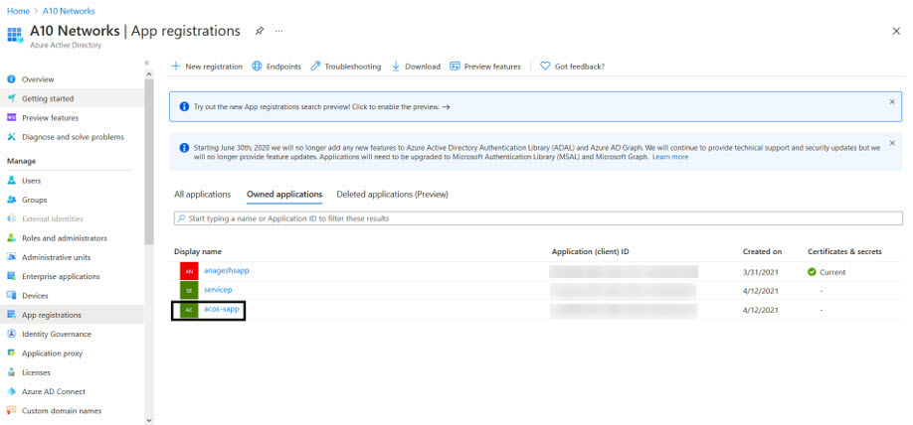Click the Administrative units icon

[11, 257]
